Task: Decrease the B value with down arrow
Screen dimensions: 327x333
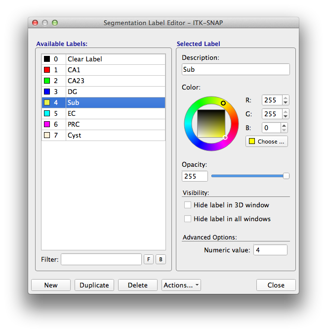Action: tap(284, 130)
